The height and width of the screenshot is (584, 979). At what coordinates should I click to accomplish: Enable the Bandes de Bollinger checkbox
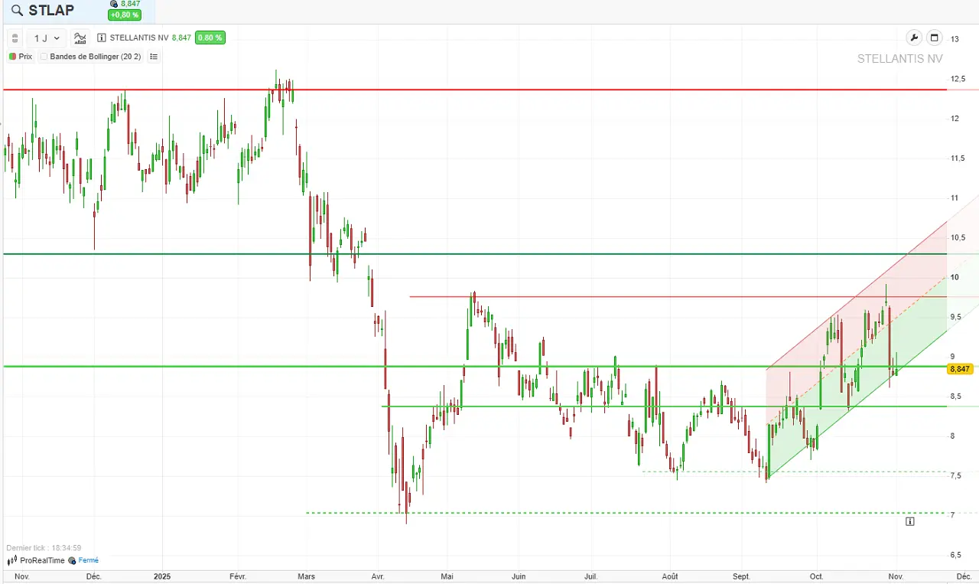coord(44,56)
